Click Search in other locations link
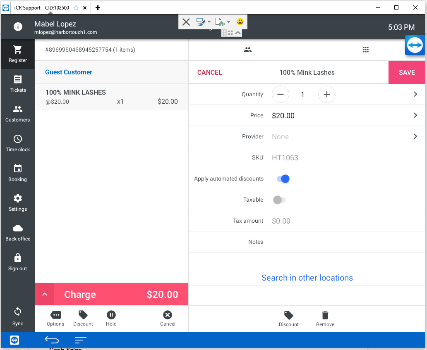The height and width of the screenshot is (350, 427). click(x=307, y=278)
